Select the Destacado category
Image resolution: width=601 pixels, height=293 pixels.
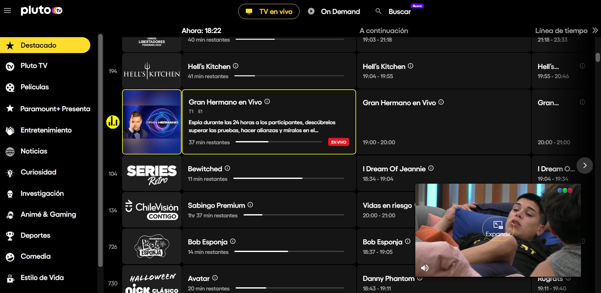coord(45,45)
